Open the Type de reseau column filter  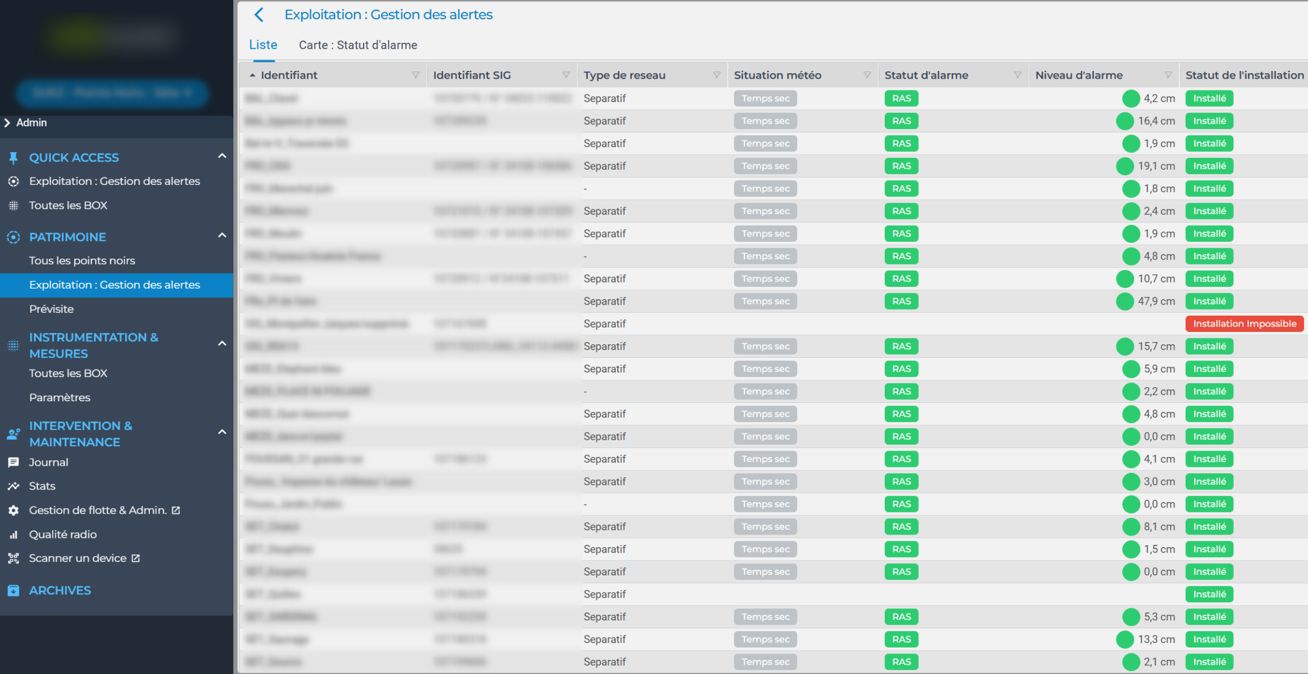716,75
